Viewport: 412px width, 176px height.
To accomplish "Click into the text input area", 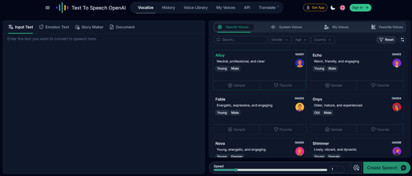I will tap(104, 103).
